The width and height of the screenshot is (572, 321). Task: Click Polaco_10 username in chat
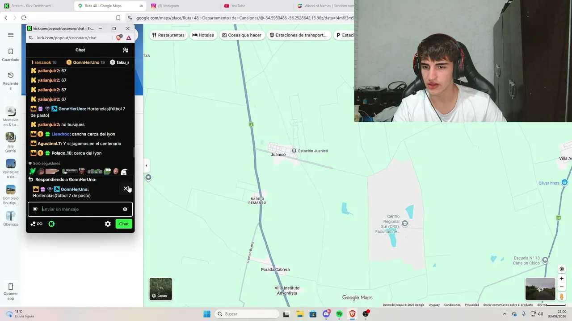[x=62, y=153]
